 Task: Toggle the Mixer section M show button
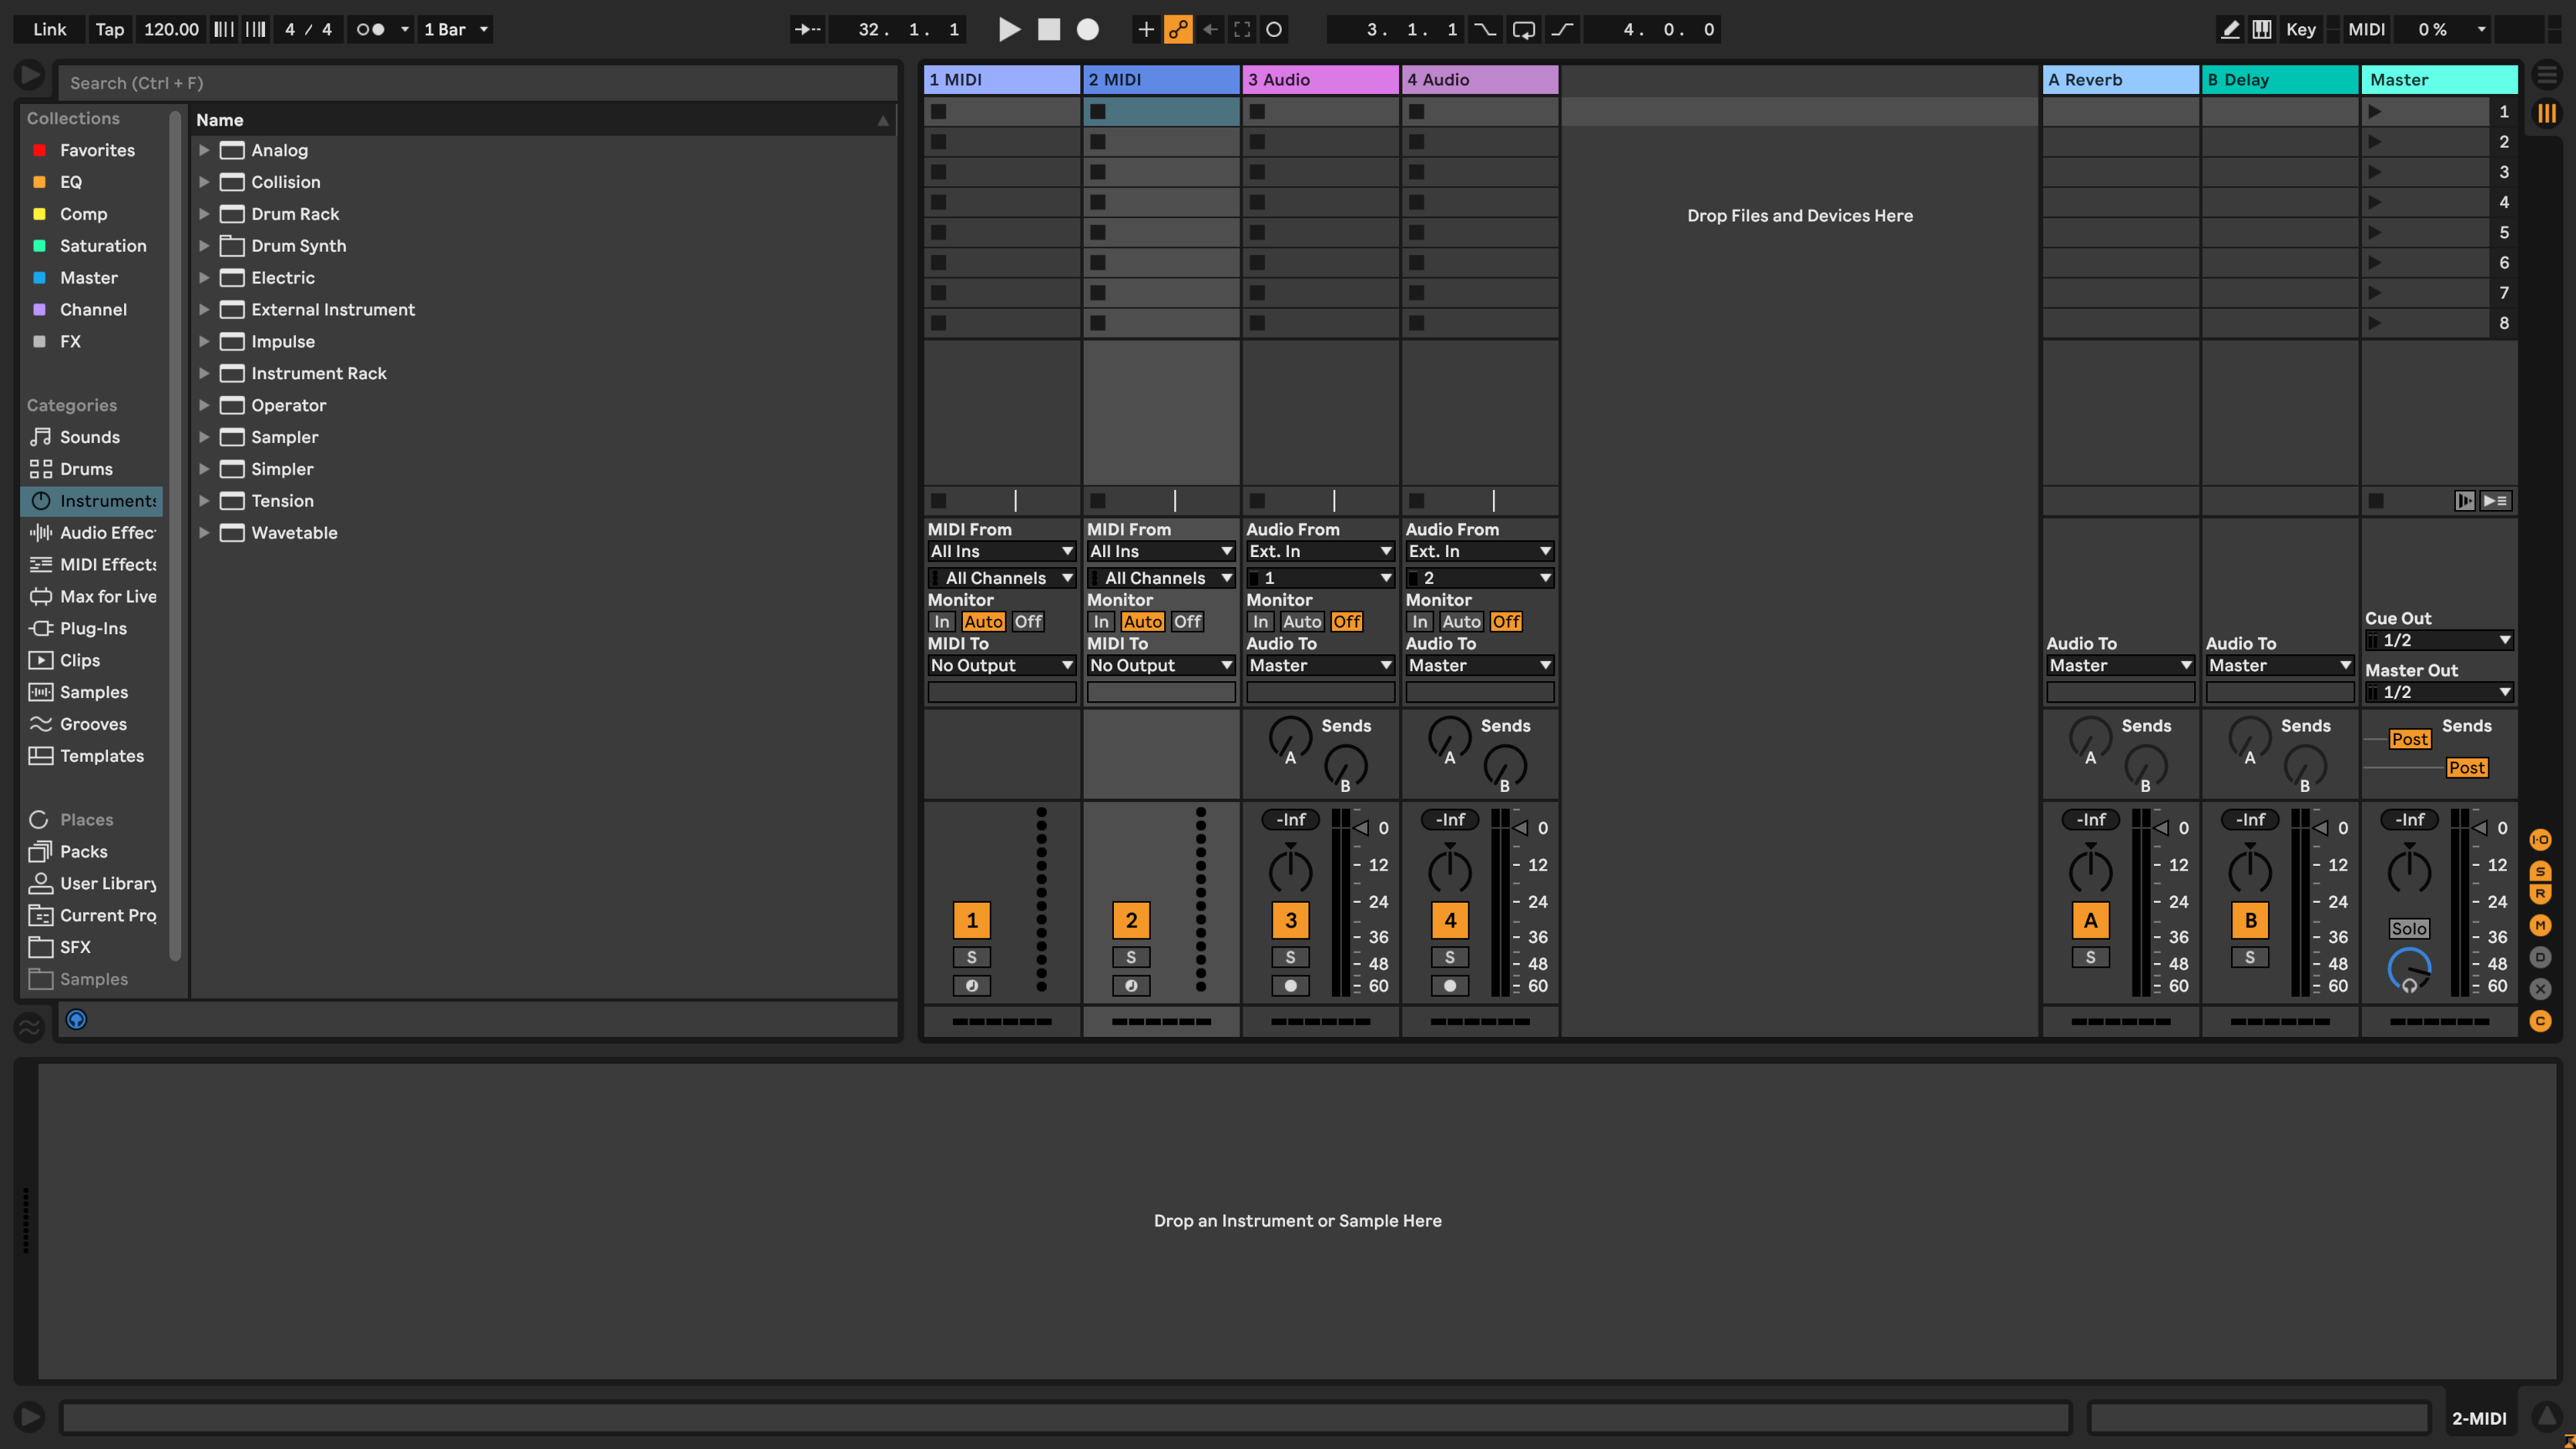(2540, 925)
